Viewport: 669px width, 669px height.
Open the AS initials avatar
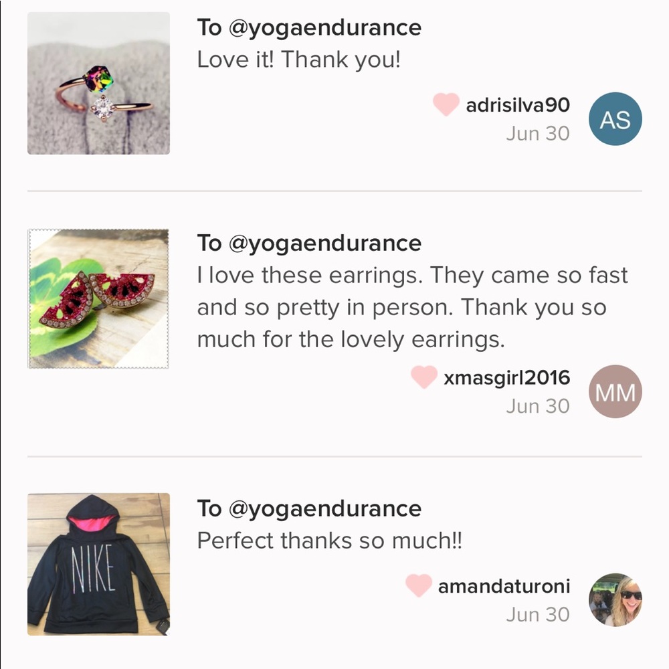615,119
